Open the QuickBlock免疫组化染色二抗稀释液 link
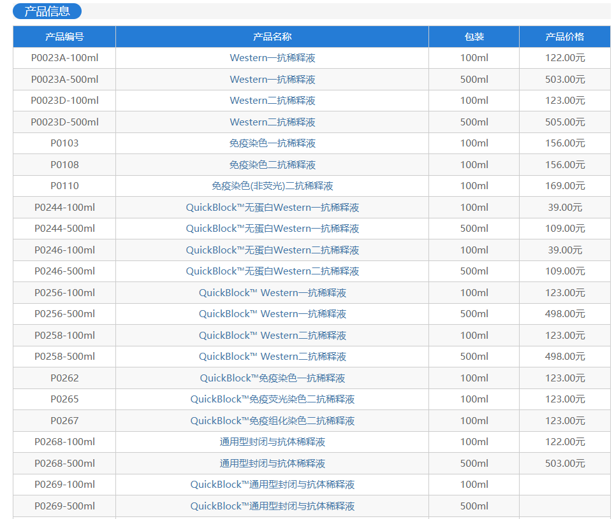This screenshot has height=519, width=614. pyautogui.click(x=272, y=421)
